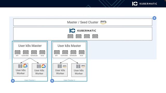Click API container icon in User Cluster II

tap(57, 52)
